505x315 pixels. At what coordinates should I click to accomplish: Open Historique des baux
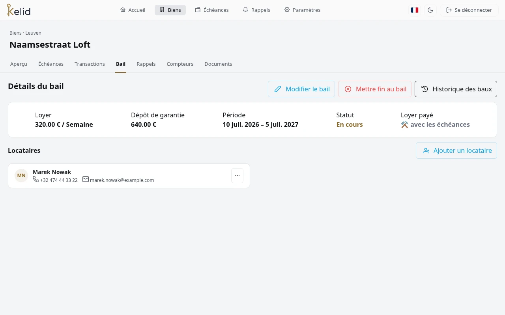pyautogui.click(x=456, y=89)
